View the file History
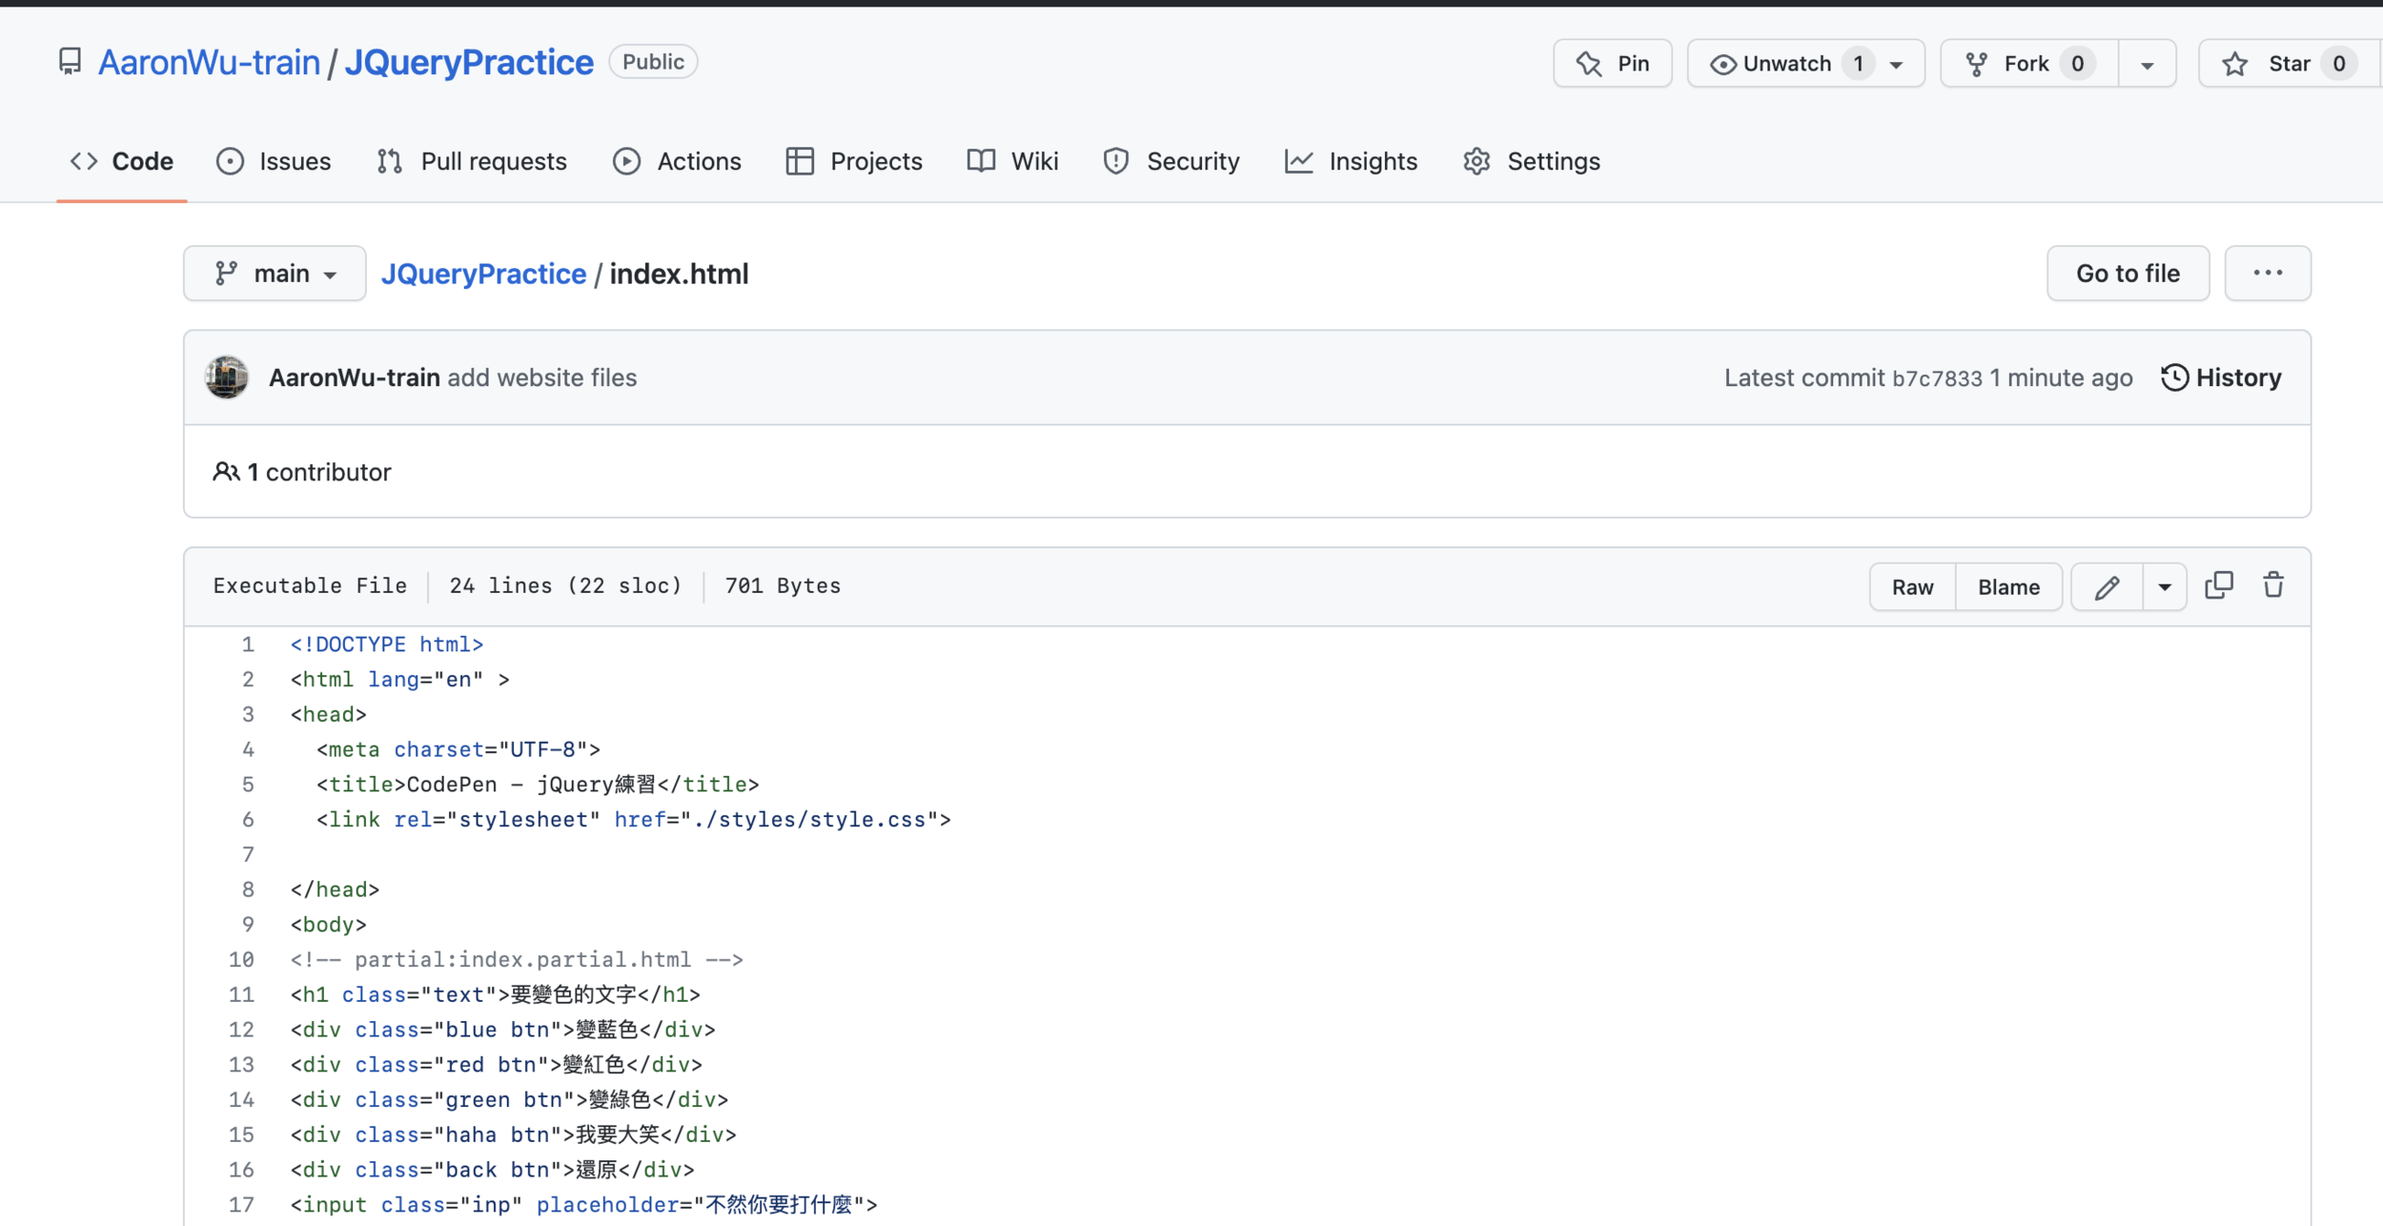The width and height of the screenshot is (2383, 1226). (x=2221, y=378)
